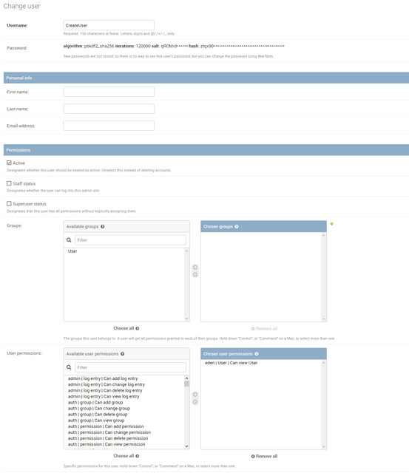The width and height of the screenshot is (409, 473).
Task: Click the available groups Filter field
Action: (x=130, y=240)
